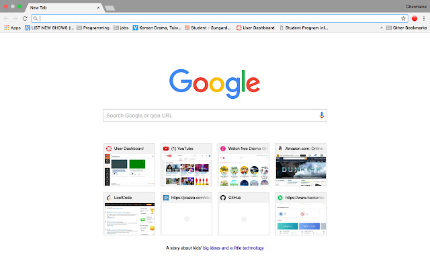Image resolution: width=430 pixels, height=269 pixels.
Task: Open LIST NEW SHOWS bookmark
Action: coord(49,28)
